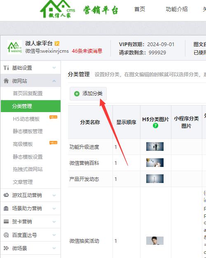The width and height of the screenshot is (206, 258).
Task: Expand the 贺卡营销 chevron
Action: 54,222
